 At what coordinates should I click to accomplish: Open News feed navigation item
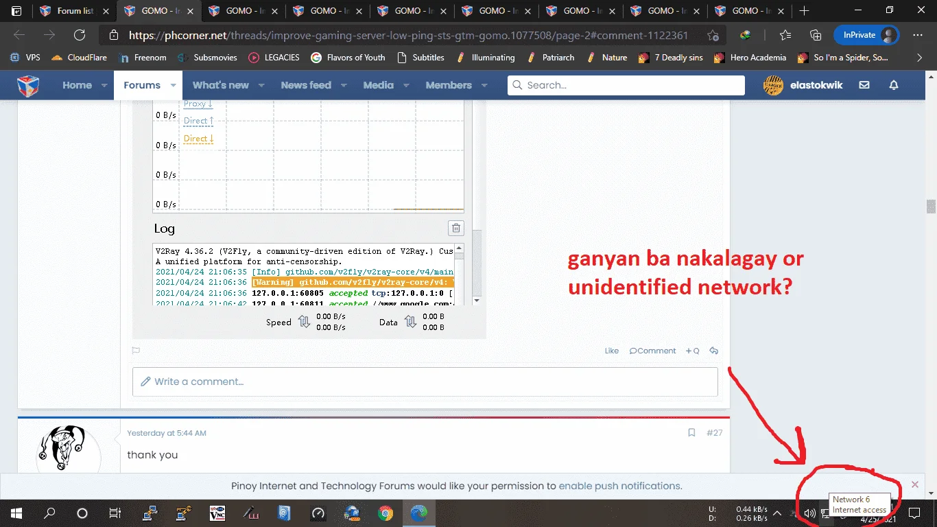306,85
